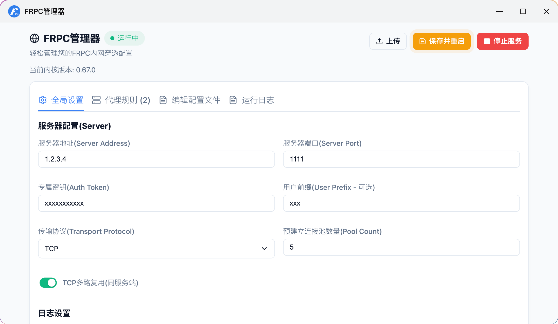Screen dimensions: 558x324
Task: Click the chevron arrow in protocol dropdown
Action: (x=264, y=249)
